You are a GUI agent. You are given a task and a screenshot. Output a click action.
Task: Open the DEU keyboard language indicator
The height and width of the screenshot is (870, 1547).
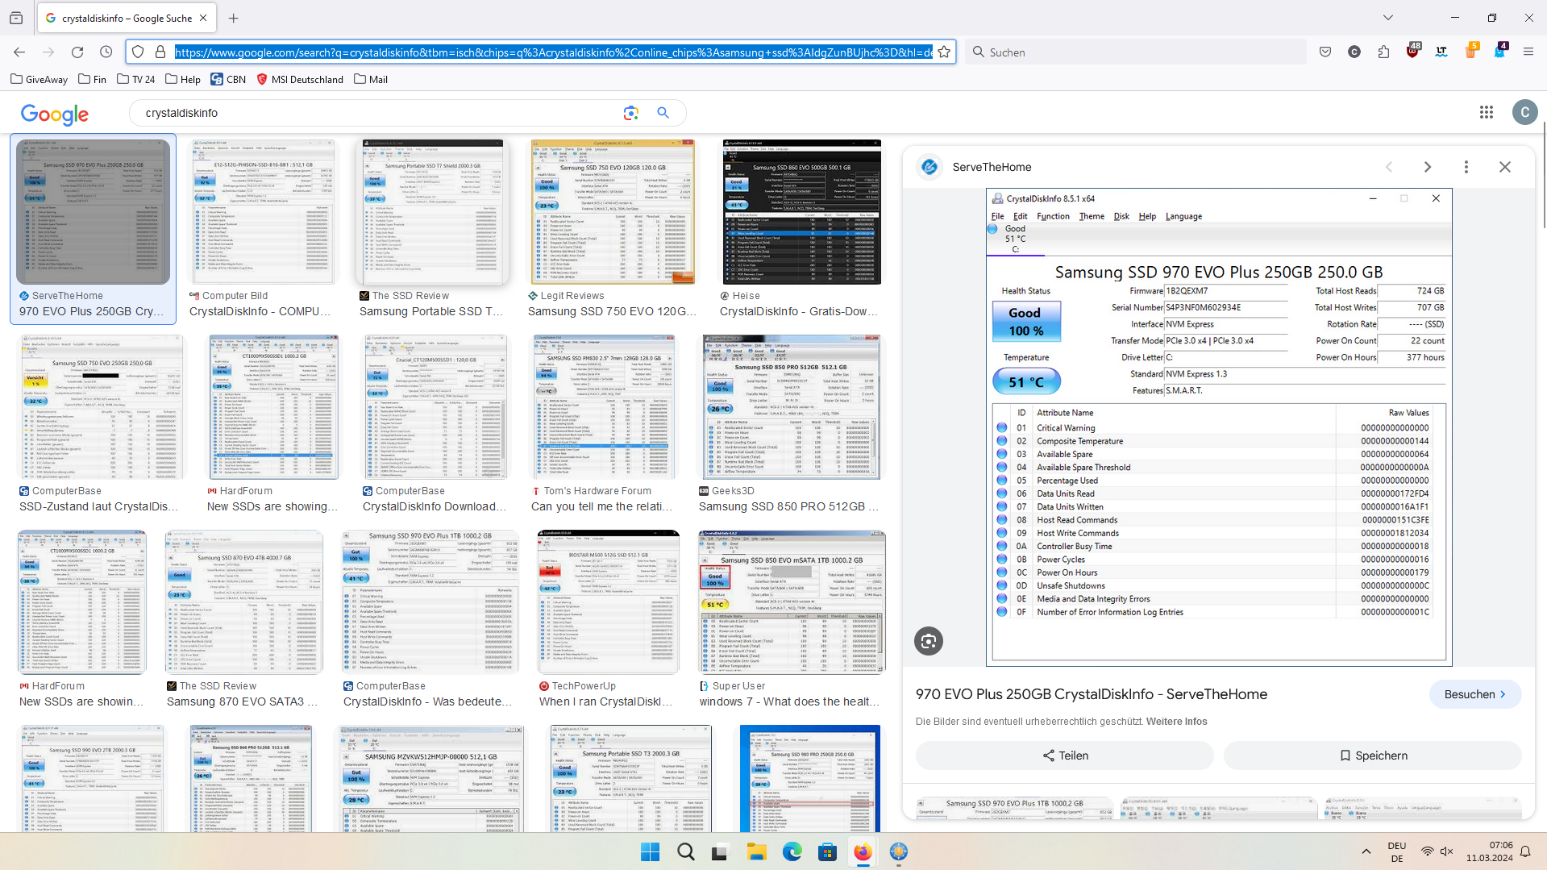[1397, 851]
